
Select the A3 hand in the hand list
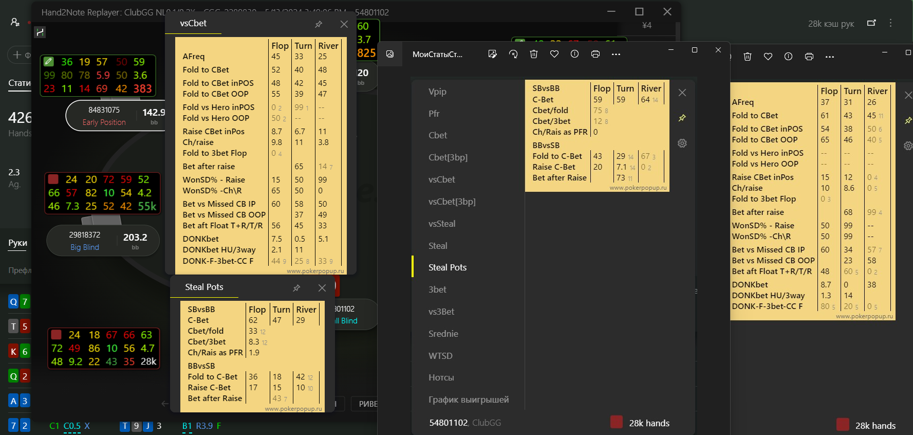19,401
